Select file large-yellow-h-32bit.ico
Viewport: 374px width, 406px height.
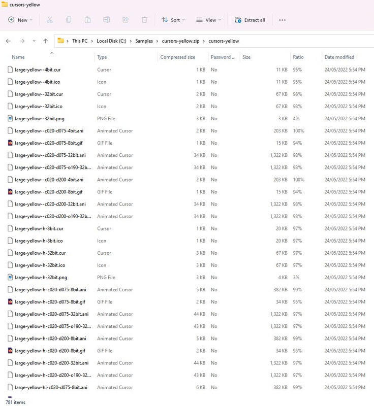click(x=40, y=265)
